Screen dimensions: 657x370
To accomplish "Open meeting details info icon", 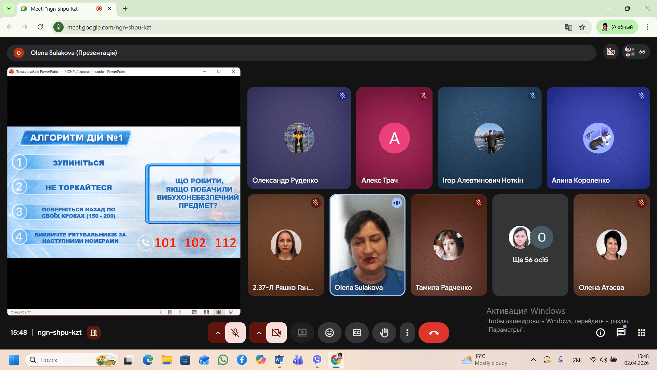I will [x=600, y=333].
